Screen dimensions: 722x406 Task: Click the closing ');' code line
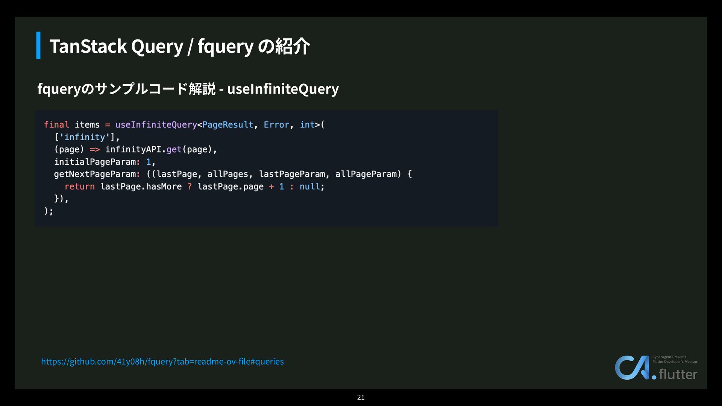coord(49,211)
